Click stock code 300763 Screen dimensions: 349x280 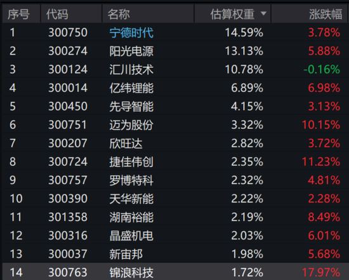point(68,272)
